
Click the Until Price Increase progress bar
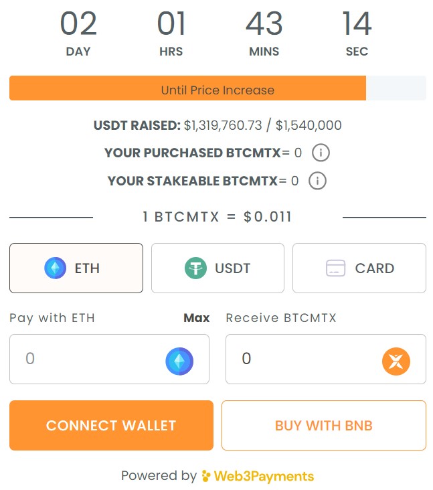pyautogui.click(x=218, y=88)
